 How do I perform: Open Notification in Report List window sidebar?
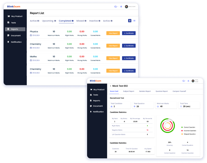pyautogui.click(x=15, y=42)
